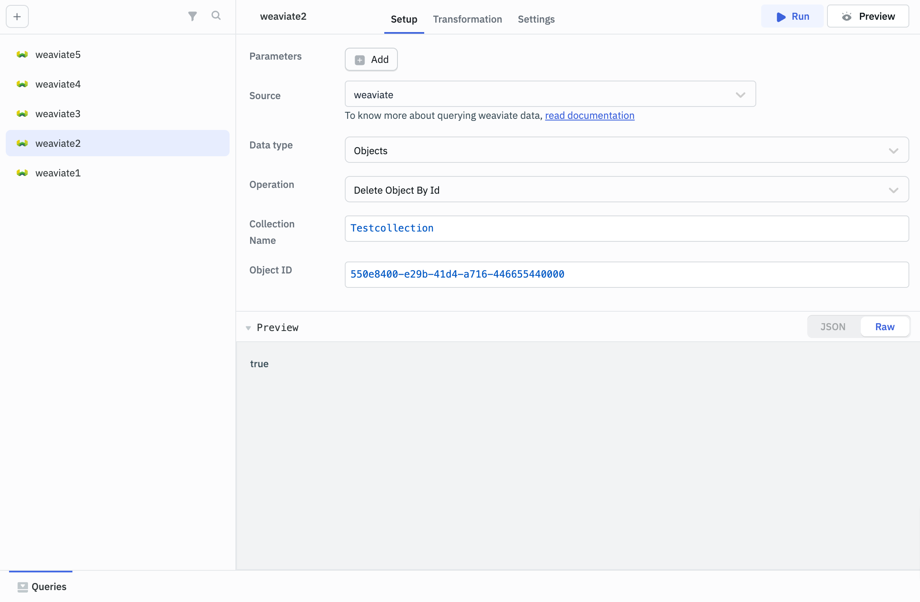This screenshot has width=920, height=602.
Task: Open the Settings tab
Action: tap(536, 19)
